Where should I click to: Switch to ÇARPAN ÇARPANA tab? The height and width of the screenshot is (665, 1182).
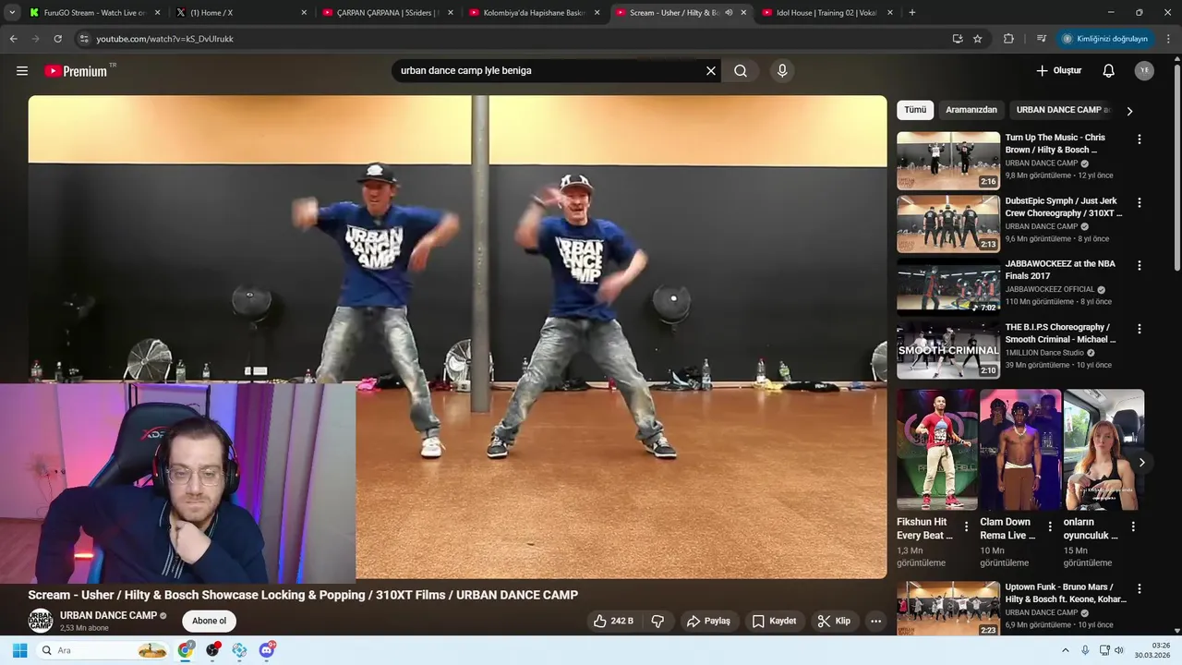(x=388, y=13)
